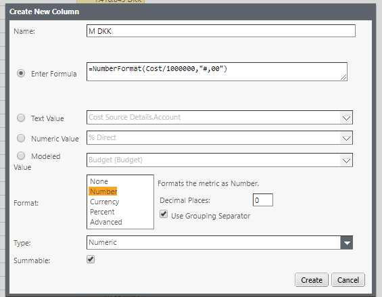This screenshot has width=382, height=297.
Task: Uncheck the Summable checkbox
Action: point(91,259)
